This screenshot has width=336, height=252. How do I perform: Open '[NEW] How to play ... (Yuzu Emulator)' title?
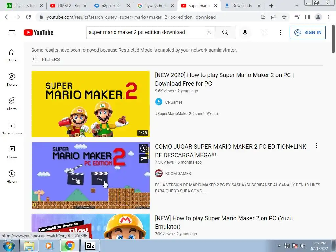coord(224,222)
